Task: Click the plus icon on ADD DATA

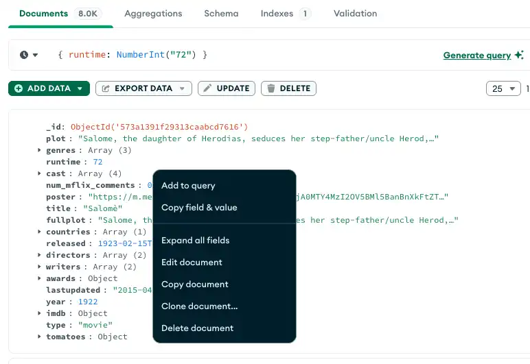Action: (x=19, y=88)
